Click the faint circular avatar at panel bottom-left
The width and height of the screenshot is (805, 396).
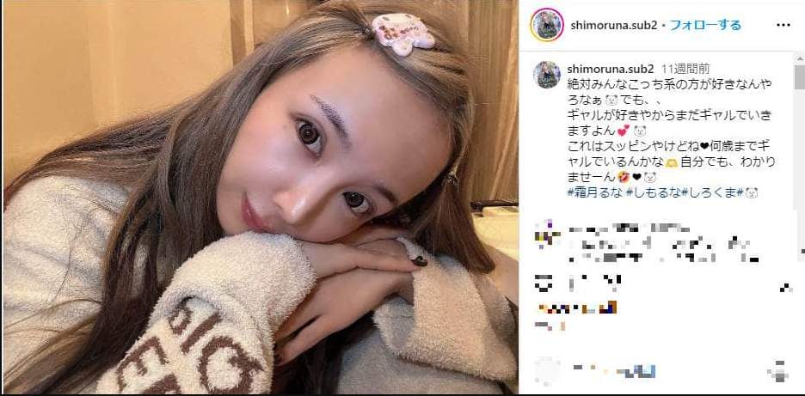(547, 370)
